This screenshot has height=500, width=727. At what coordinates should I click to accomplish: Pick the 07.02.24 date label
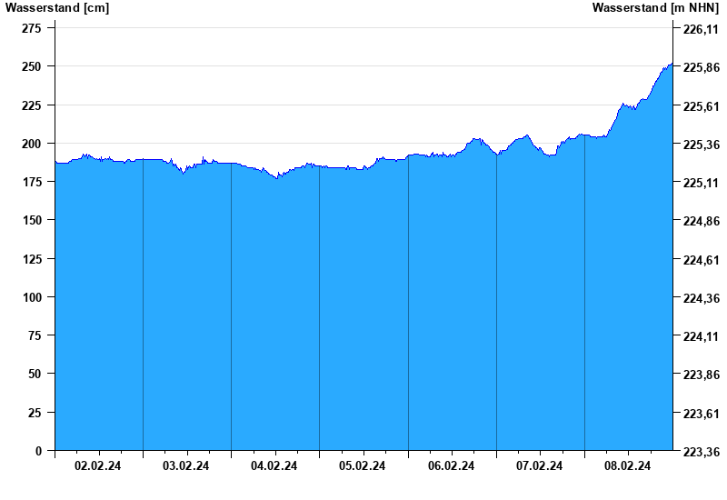539,465
